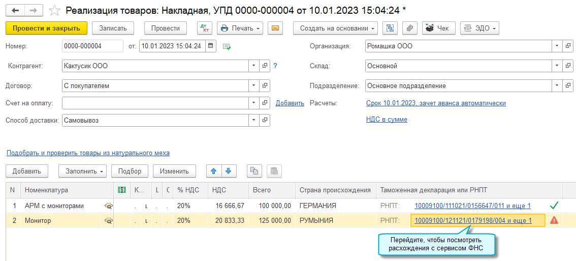Open the ЭДО dropdown menu

479,28
